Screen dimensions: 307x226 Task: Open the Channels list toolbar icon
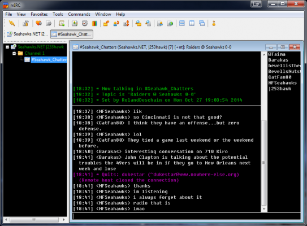pos(49,23)
